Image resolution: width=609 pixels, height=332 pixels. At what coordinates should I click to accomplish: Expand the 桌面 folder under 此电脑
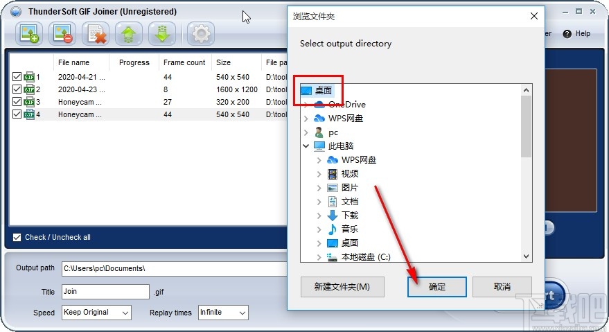click(x=319, y=243)
